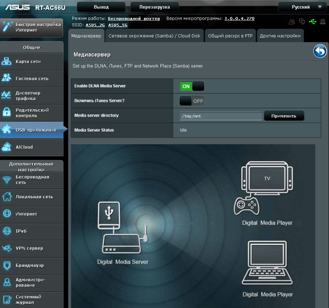Click the Родительский контроль padlock icon
This screenshot has height=308, width=329.
(6, 112)
